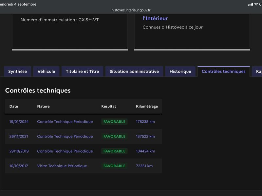Viewport: 262px width, 196px height.
Task: Switch to the Véhicule tab
Action: pos(46,72)
